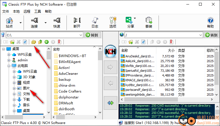The image size is (220, 126).
Task: Click the remote bookmark icon
Action: pos(171,42)
